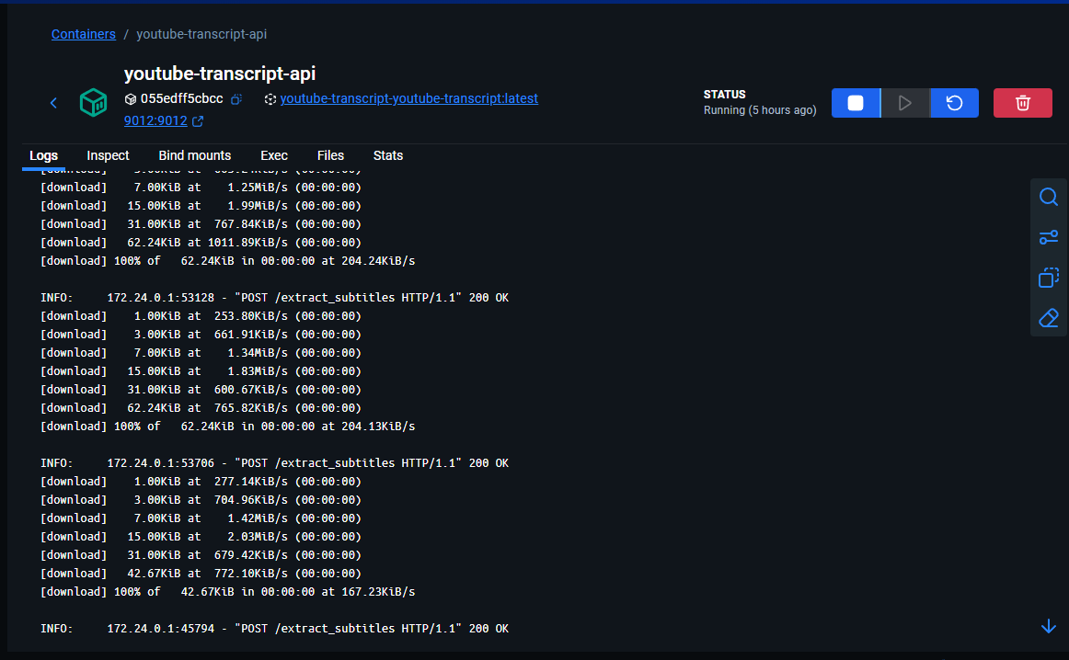This screenshot has height=660, width=1069.
Task: Click the youtube-transcript-api breadcrumb text
Action: (x=201, y=34)
